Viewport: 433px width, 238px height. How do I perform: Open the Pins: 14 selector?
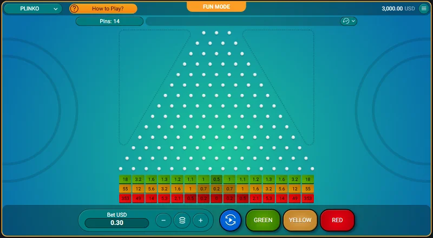click(109, 21)
